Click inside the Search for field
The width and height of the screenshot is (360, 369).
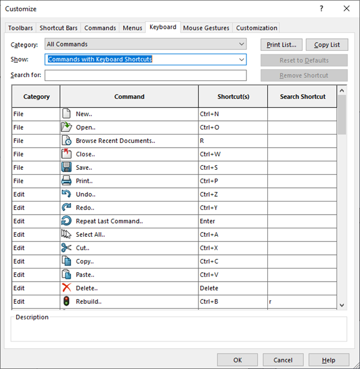tap(145, 75)
